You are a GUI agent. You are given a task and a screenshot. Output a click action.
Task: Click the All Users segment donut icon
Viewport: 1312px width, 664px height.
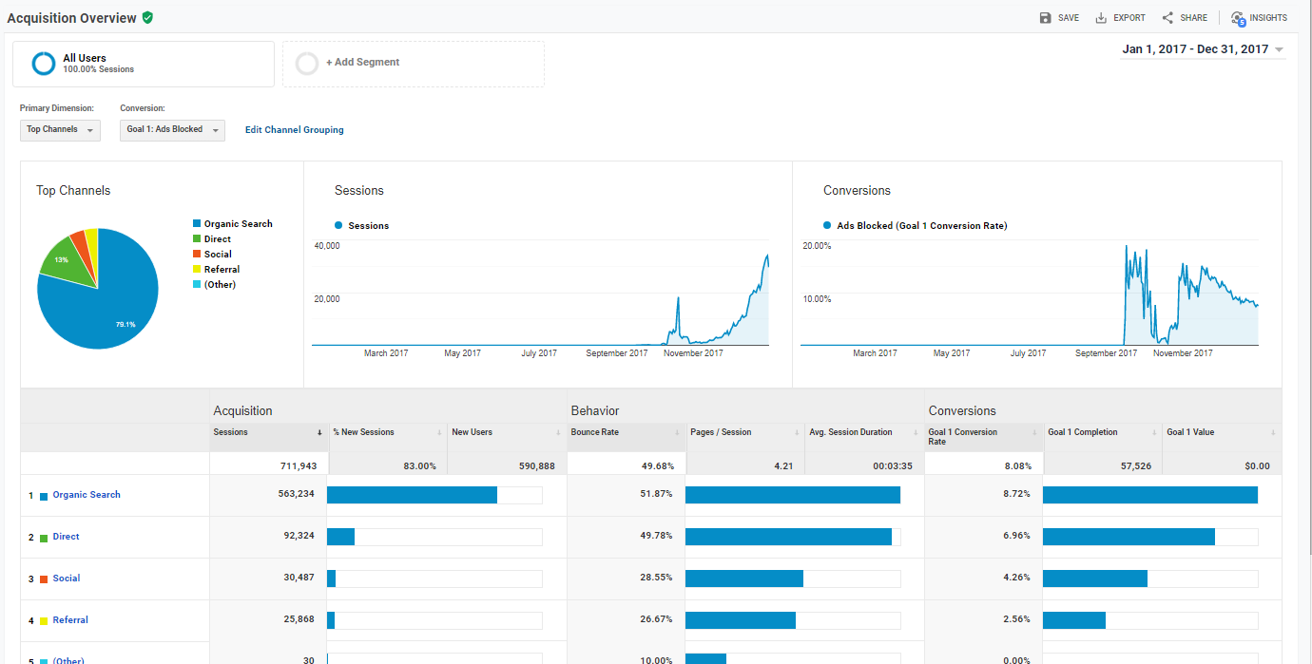point(44,64)
